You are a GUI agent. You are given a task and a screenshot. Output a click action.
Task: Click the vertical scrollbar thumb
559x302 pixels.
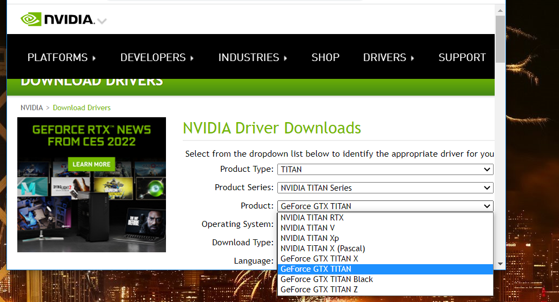(x=500, y=39)
